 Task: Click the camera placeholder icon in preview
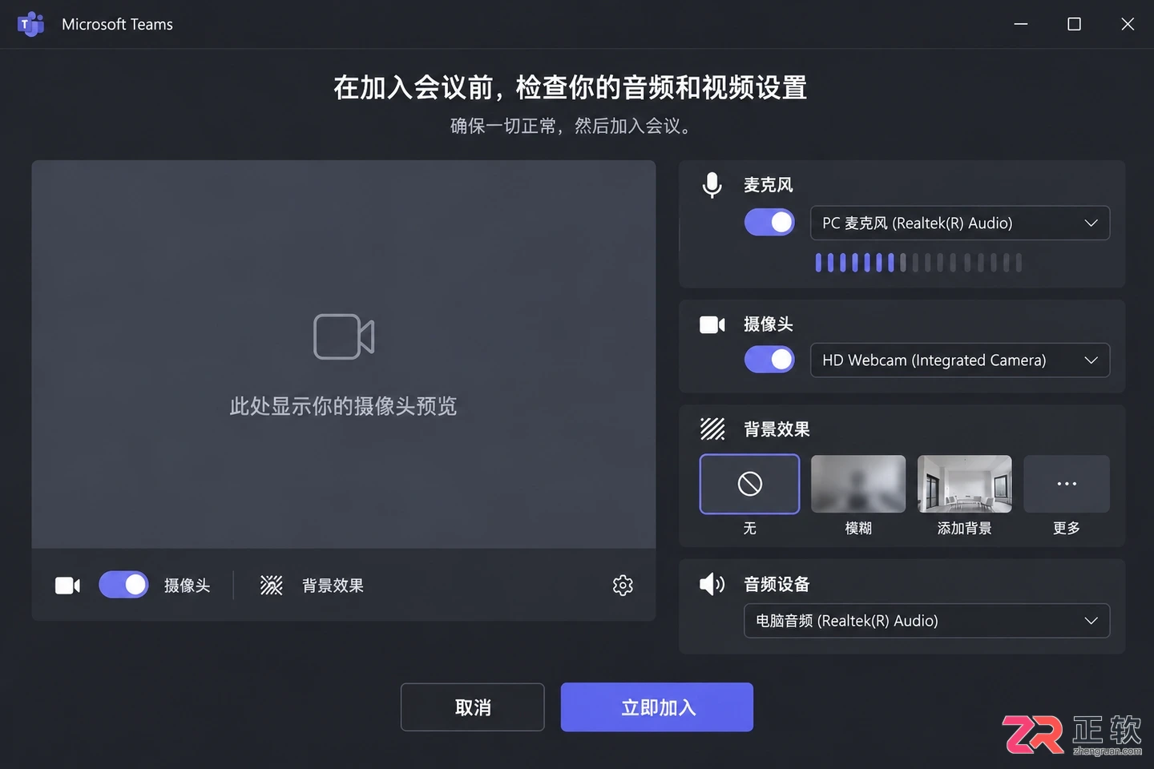(x=344, y=336)
